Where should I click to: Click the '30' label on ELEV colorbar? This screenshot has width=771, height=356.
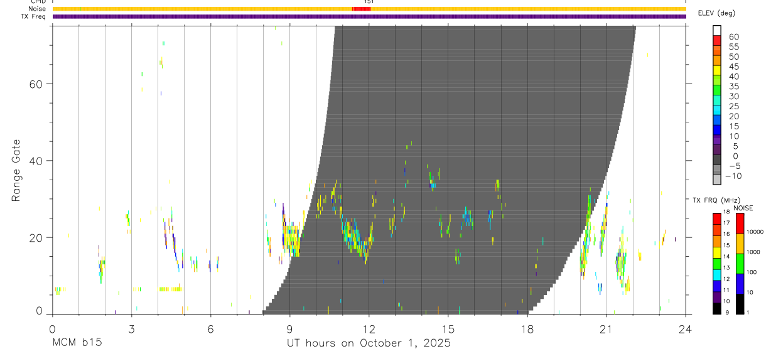click(734, 96)
